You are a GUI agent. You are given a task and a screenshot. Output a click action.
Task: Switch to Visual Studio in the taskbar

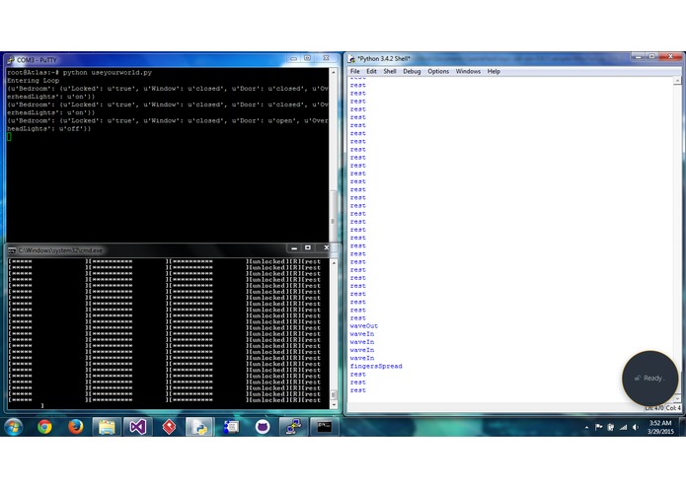tap(138, 427)
